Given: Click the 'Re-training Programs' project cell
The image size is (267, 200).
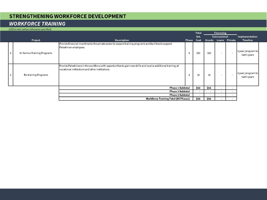Looking at the screenshot, I should tap(36, 75).
